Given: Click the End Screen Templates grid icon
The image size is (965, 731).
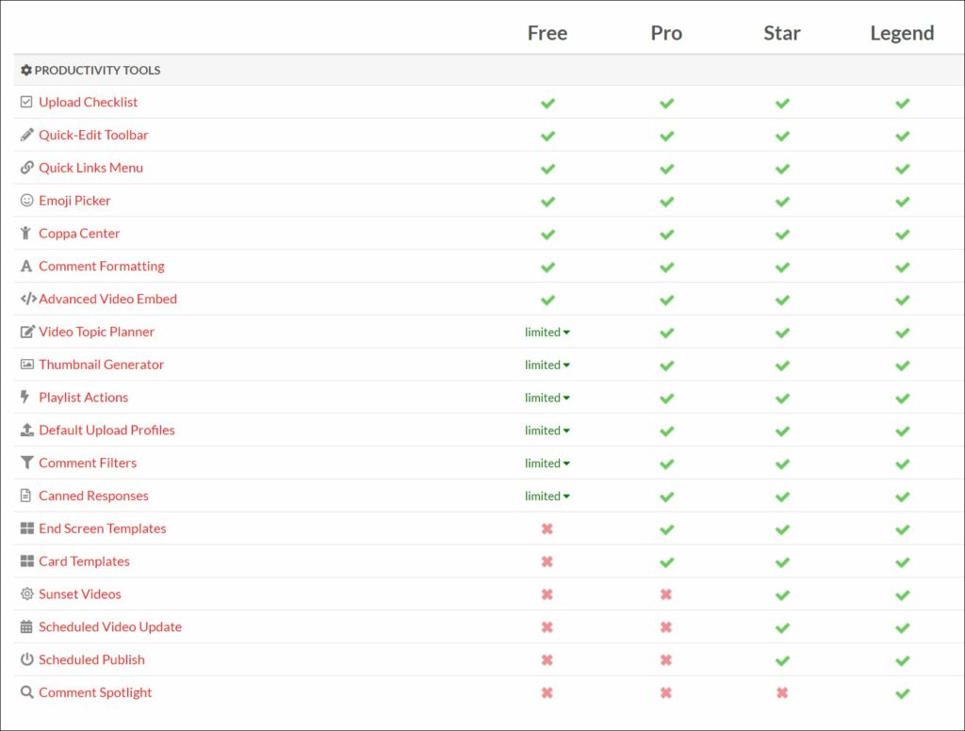Looking at the screenshot, I should (27, 528).
